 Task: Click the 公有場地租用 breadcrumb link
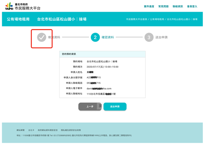pos(157,19)
